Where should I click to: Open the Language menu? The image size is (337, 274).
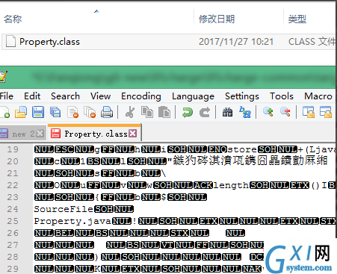click(193, 96)
